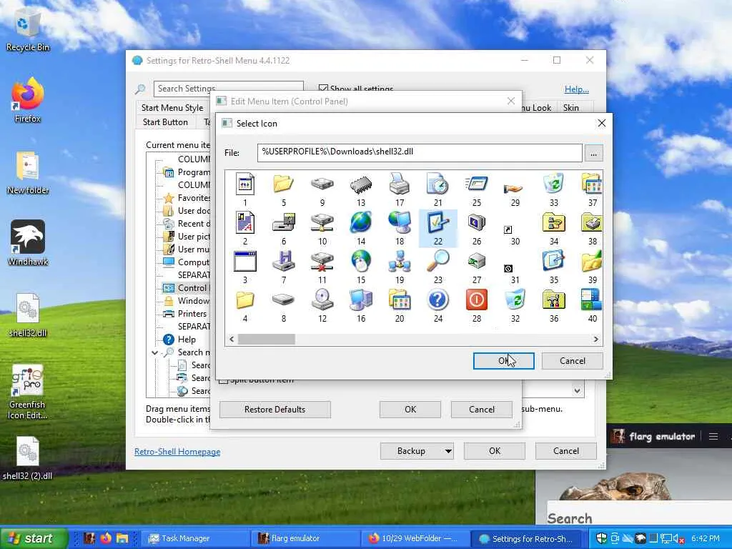Select icon 13, the memory chip
732x549 pixels.
tap(361, 184)
